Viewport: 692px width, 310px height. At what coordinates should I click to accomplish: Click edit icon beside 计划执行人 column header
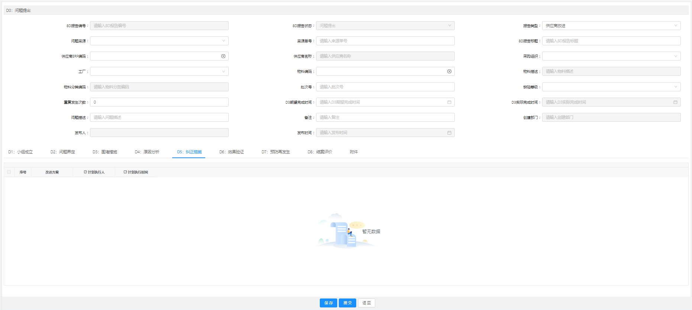point(85,172)
